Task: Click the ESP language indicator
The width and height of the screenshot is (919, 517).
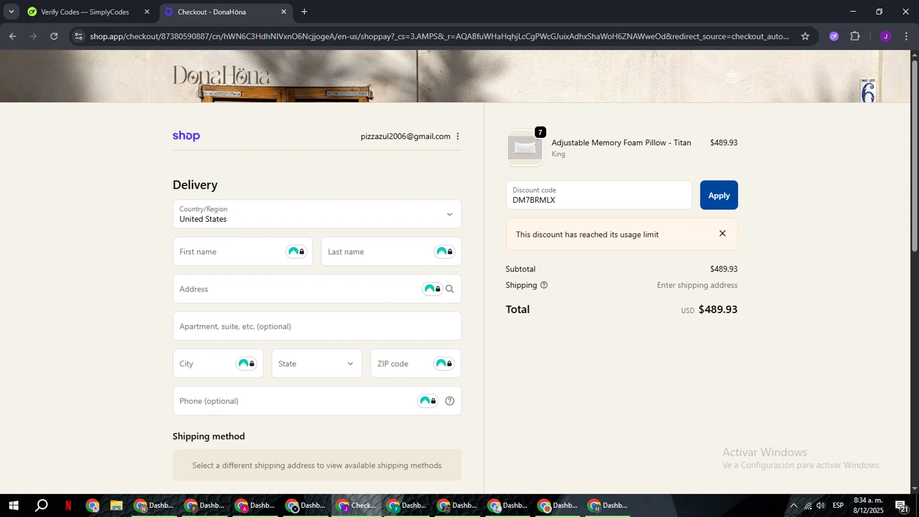Action: (x=838, y=506)
